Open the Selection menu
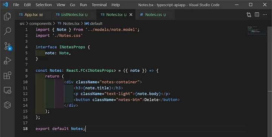Viewport: 272px width, 137px height. pyautogui.click(x=44, y=5)
